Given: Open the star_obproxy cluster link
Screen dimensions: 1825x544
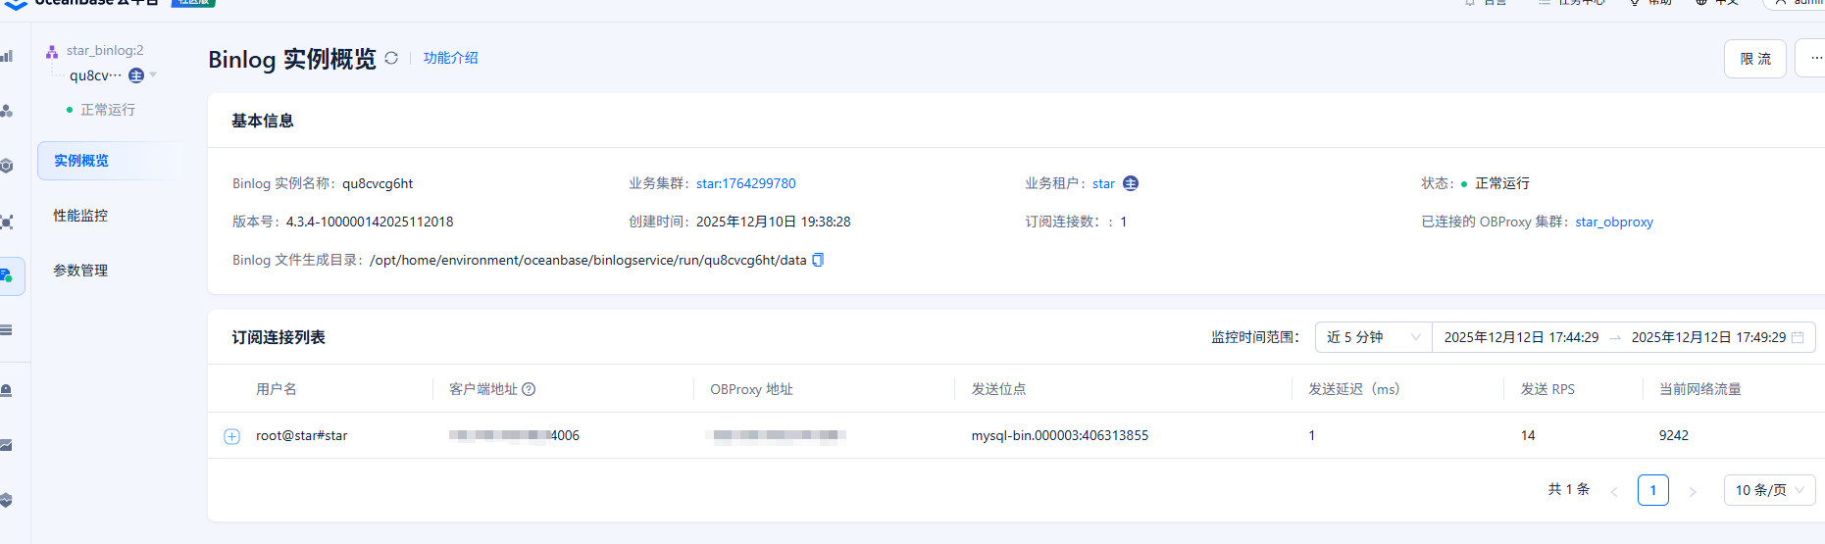Looking at the screenshot, I should [1614, 222].
